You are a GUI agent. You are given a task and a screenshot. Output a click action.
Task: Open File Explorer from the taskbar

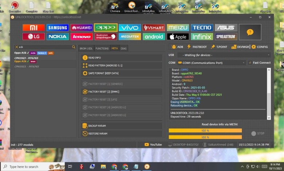[x=103, y=167]
